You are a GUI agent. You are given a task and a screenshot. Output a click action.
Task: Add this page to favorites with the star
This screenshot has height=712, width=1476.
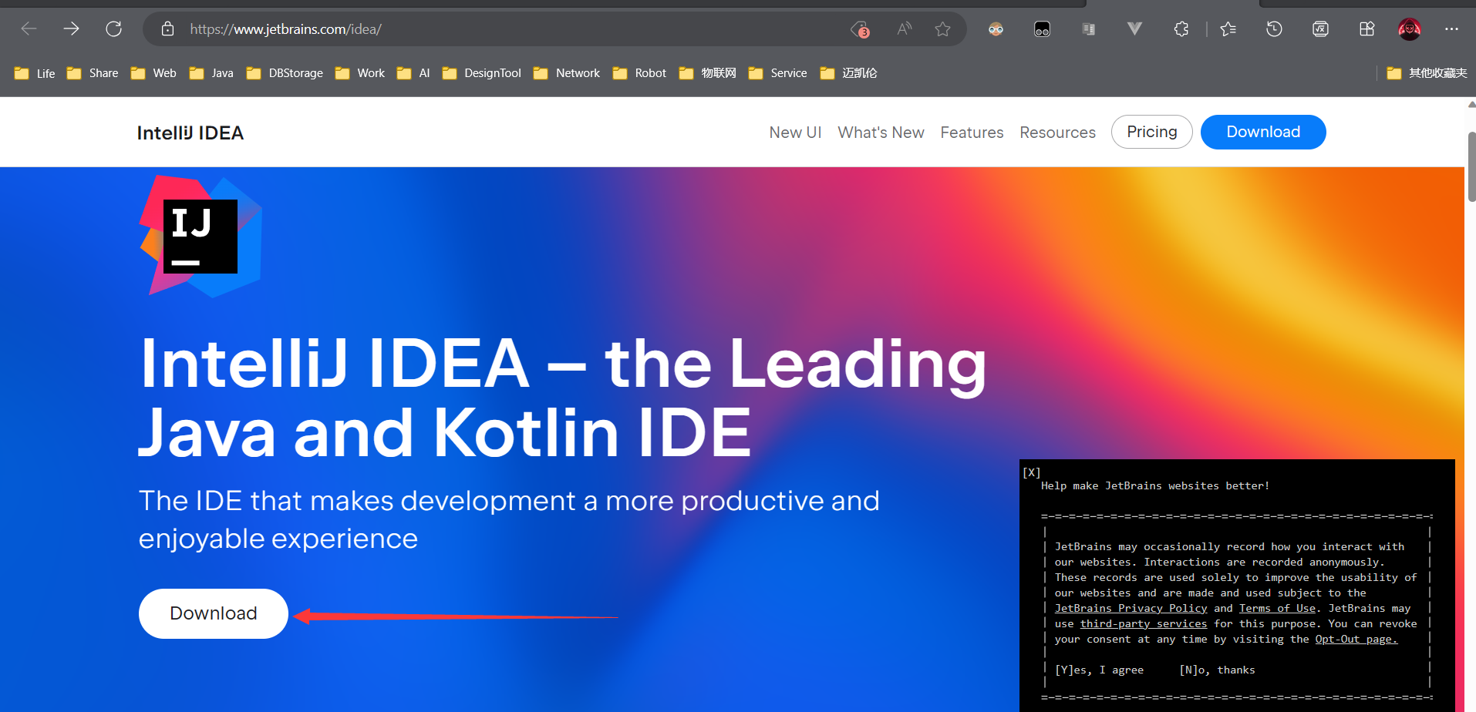point(942,29)
